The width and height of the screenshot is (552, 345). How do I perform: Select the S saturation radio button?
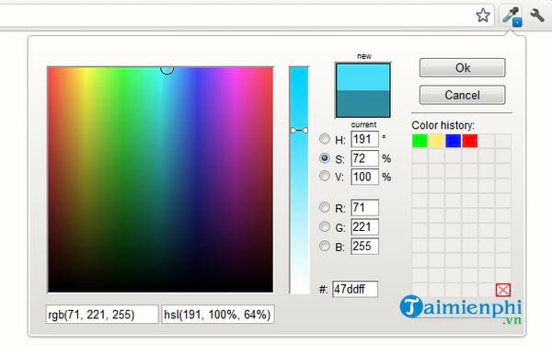(x=324, y=158)
